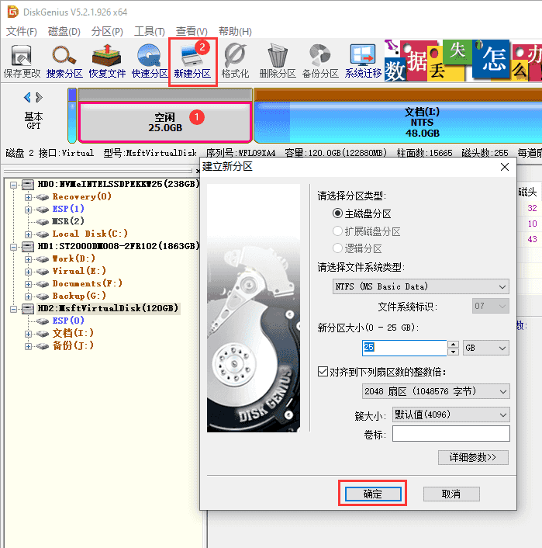The width and height of the screenshot is (542, 548).
Task: Collapse the HD1 disk tree node
Action: click(13, 247)
